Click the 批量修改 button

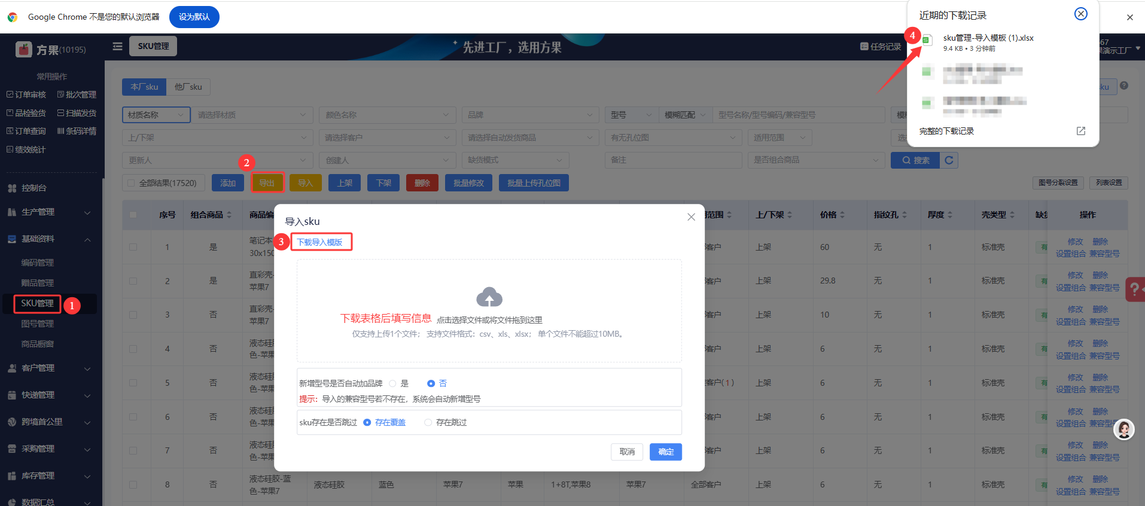468,183
